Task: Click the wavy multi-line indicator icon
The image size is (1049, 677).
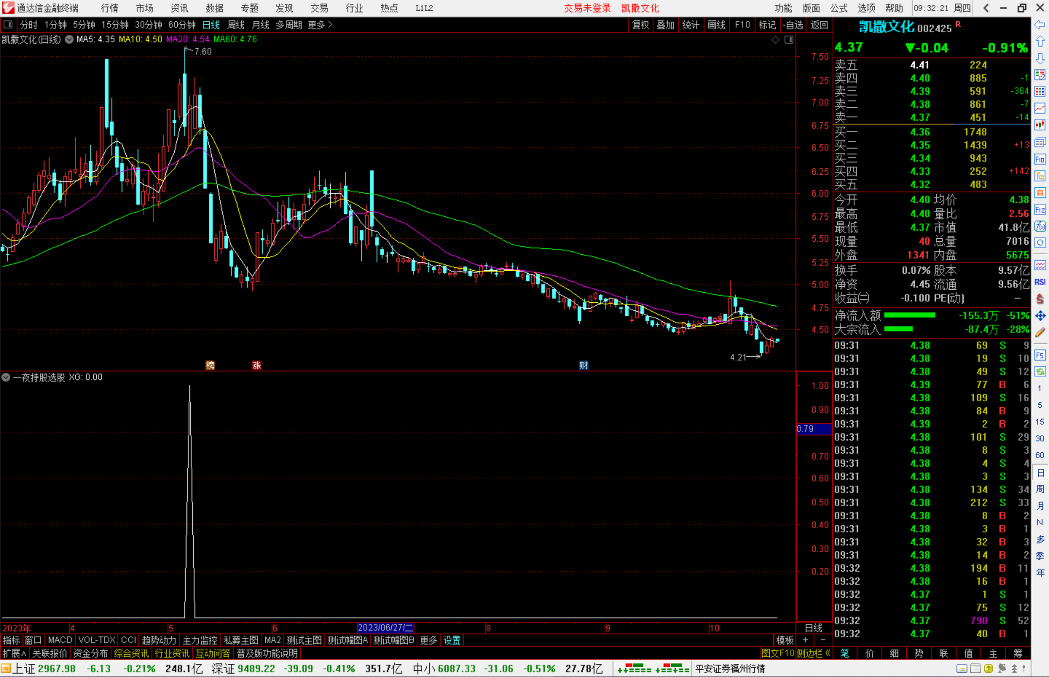Action: (x=1040, y=265)
